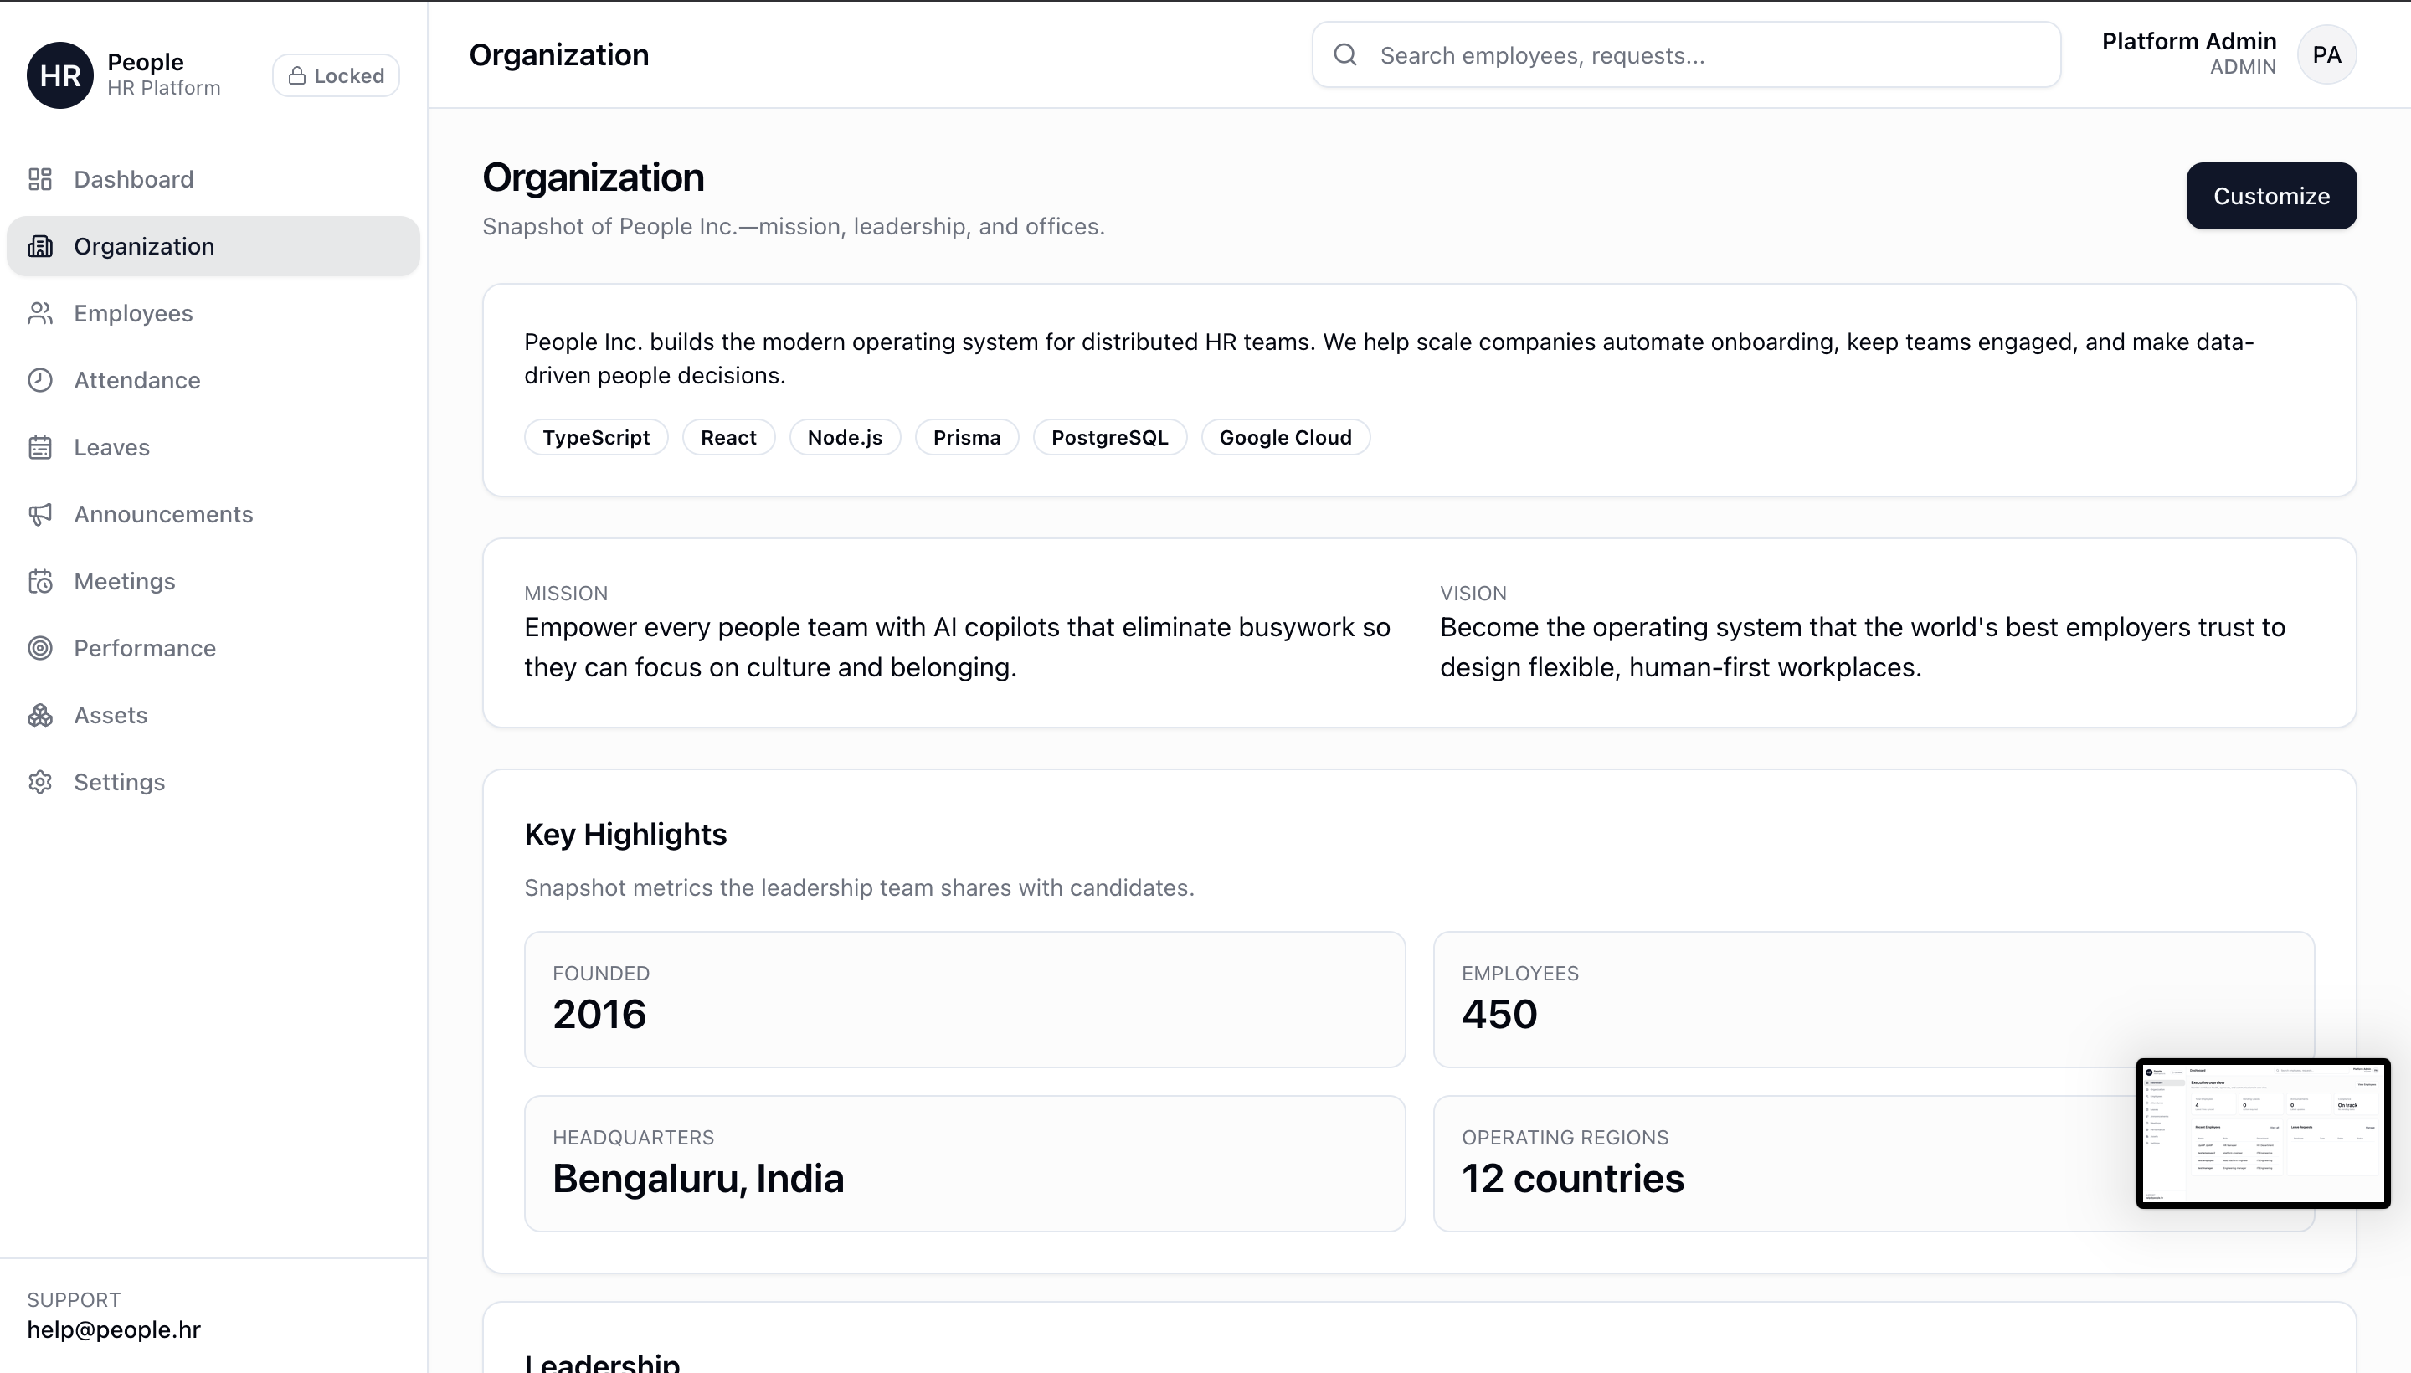Click the magnifier icon in search bar

[1345, 54]
